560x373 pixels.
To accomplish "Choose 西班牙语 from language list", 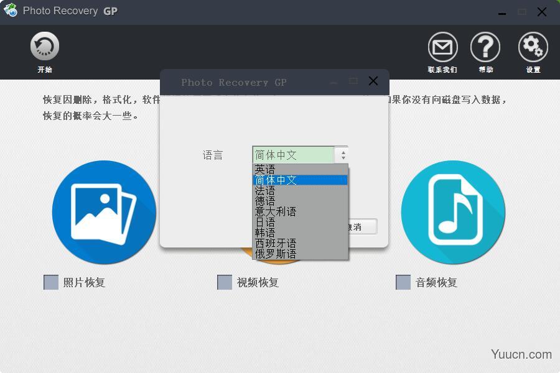I will [x=300, y=244].
